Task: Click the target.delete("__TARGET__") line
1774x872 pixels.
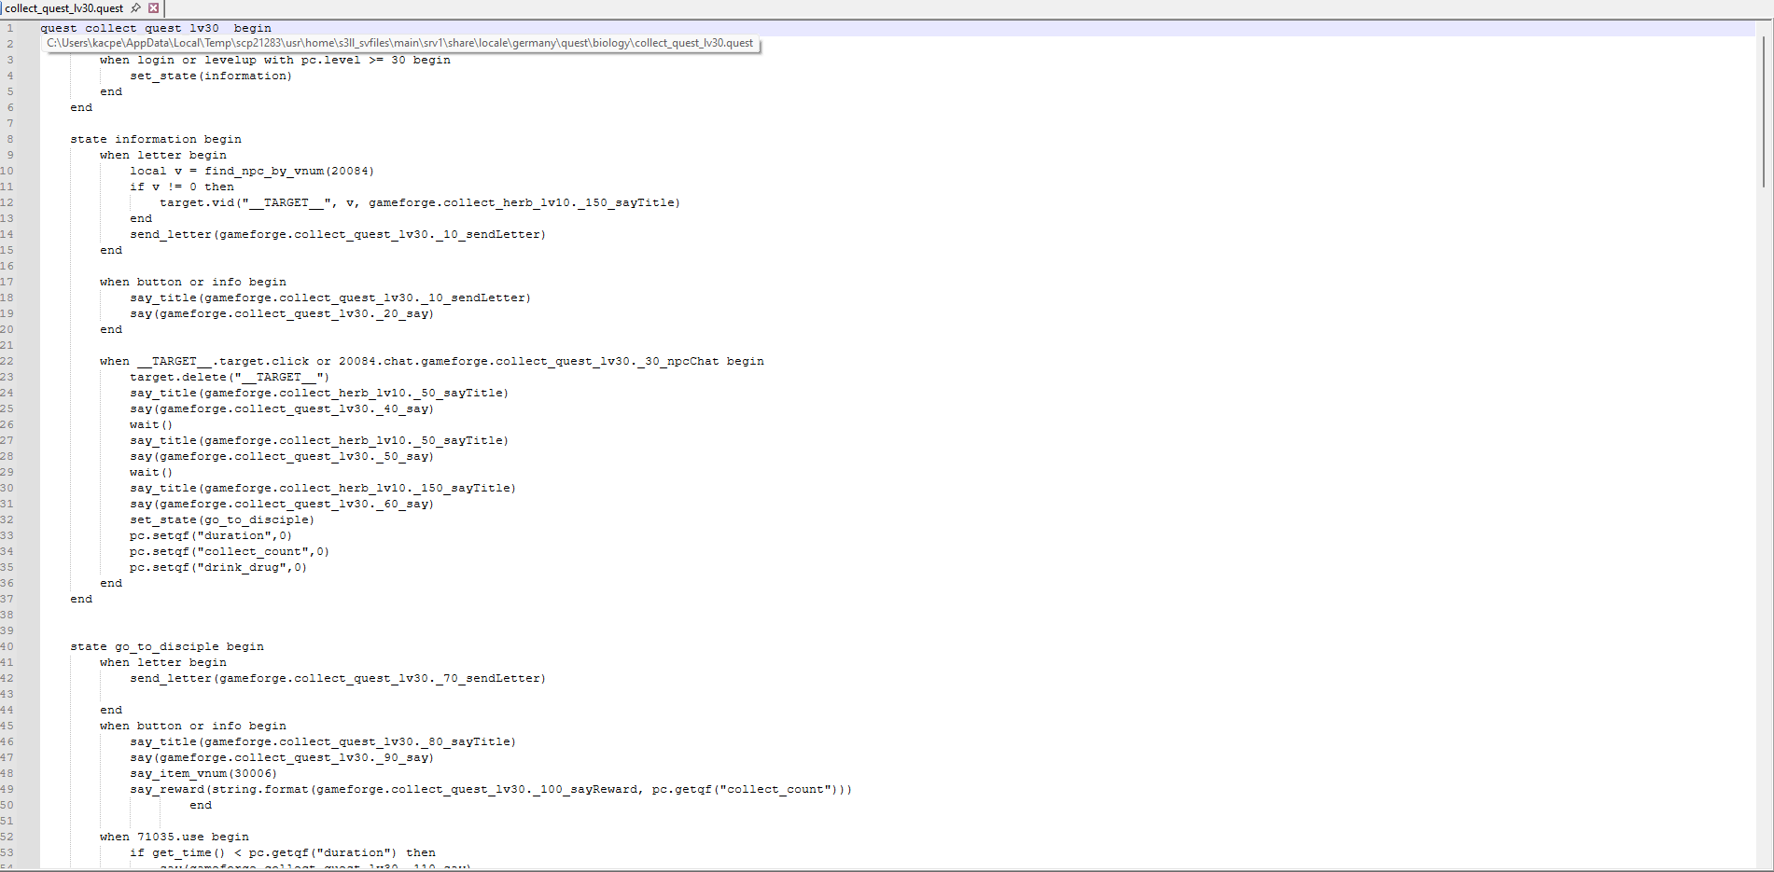Action: 229,378
